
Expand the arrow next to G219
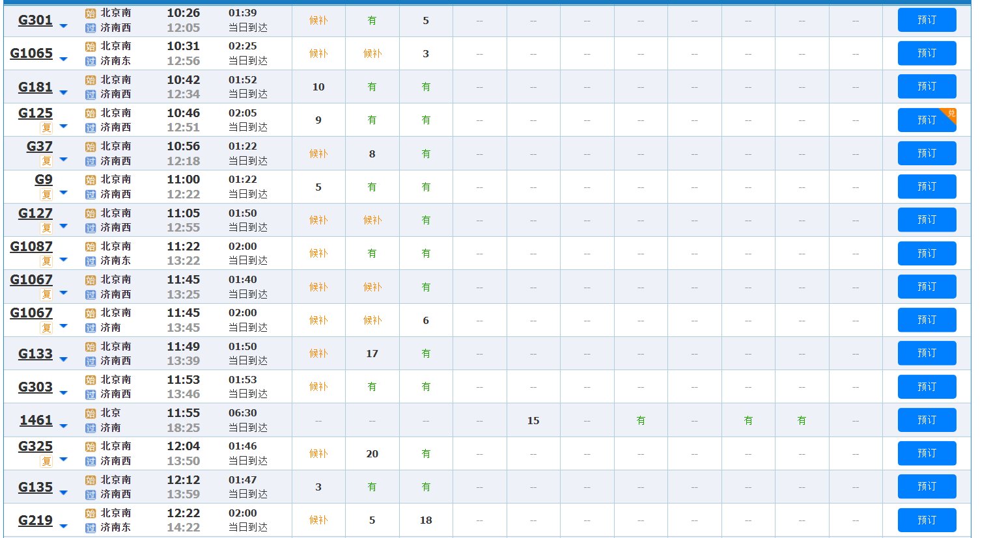point(63,526)
